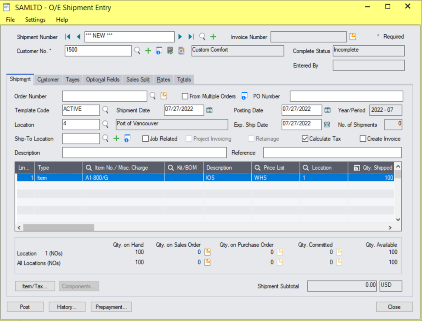
Task: Create new shipment with plus icon
Action: click(213, 37)
